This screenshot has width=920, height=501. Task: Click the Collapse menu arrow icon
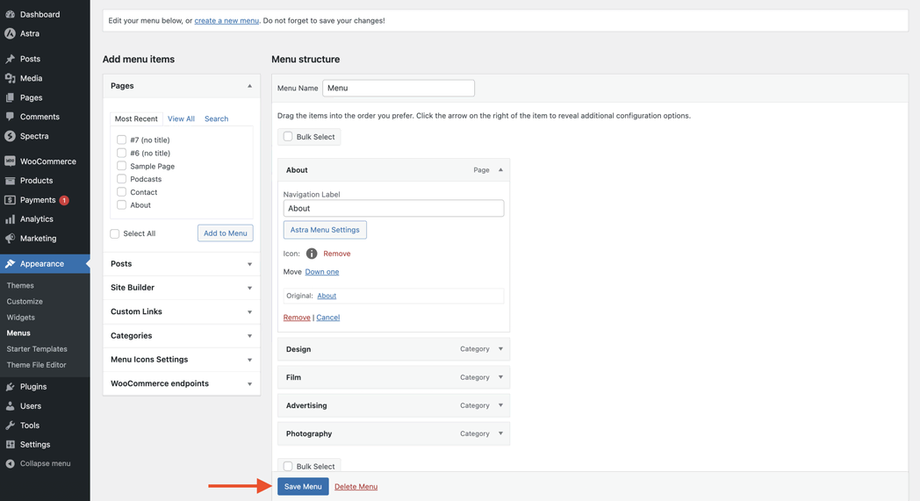point(11,463)
